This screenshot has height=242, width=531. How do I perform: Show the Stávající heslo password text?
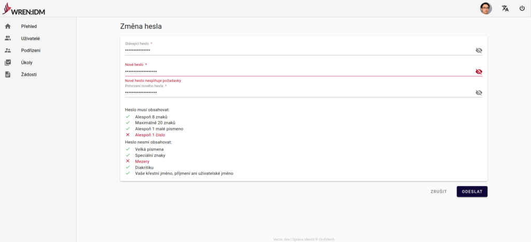click(x=479, y=50)
